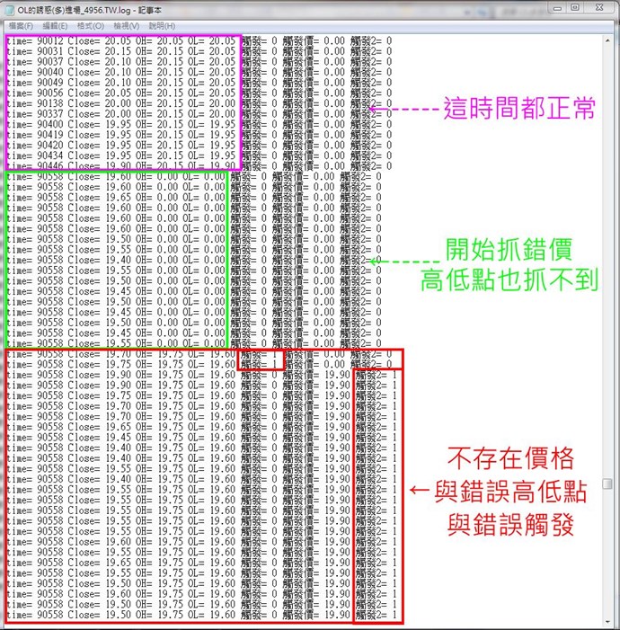Click the red 與錯誤觸發 annotation text

(509, 526)
